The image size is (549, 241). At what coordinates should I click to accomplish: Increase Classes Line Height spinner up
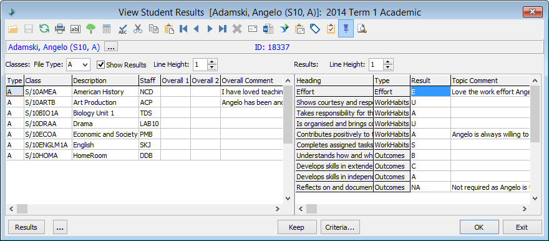click(x=212, y=62)
